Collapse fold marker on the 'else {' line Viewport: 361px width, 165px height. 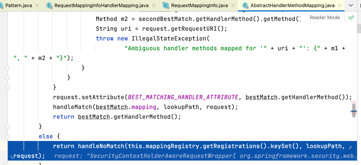[8, 136]
